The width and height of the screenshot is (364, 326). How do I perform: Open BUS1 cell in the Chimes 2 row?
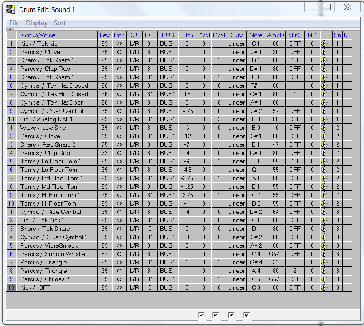click(168, 279)
